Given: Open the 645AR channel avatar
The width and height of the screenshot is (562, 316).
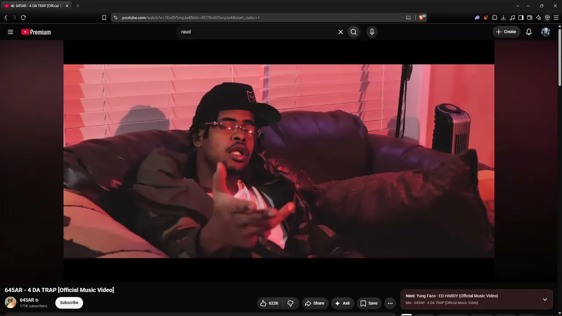Looking at the screenshot, I should pyautogui.click(x=11, y=302).
